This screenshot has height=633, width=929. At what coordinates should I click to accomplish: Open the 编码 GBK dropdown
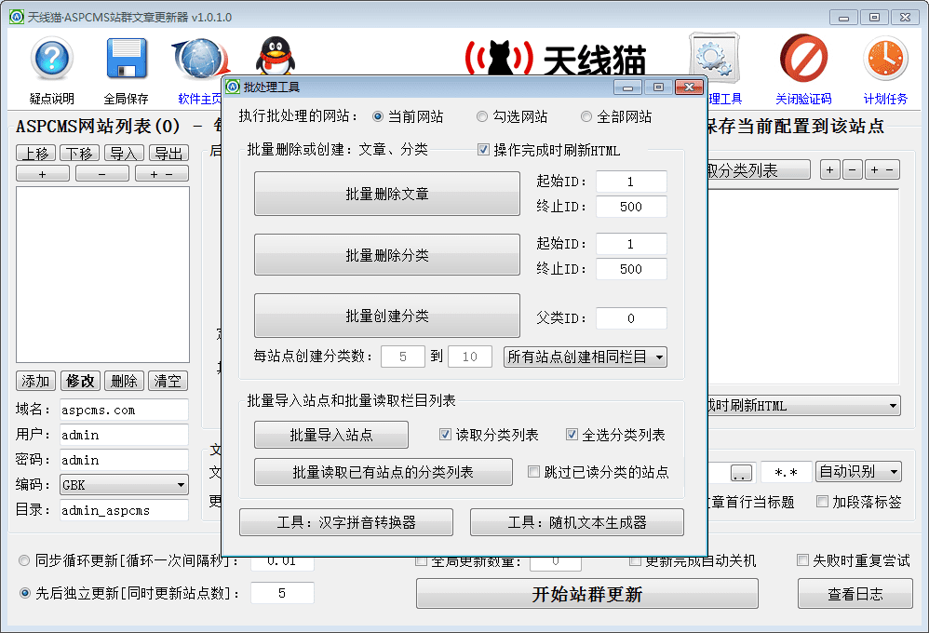click(124, 485)
